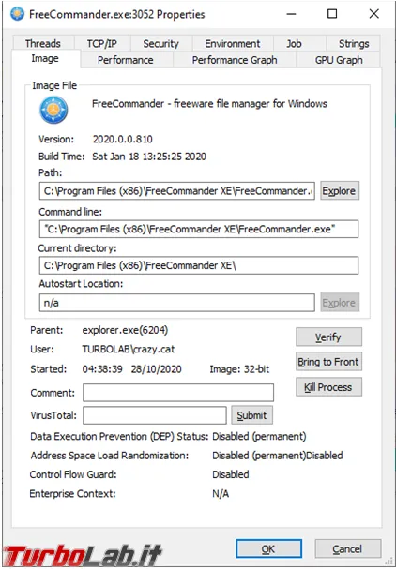Click the disabled Explore button for Autostart
This screenshot has height=569, width=396.
[340, 302]
